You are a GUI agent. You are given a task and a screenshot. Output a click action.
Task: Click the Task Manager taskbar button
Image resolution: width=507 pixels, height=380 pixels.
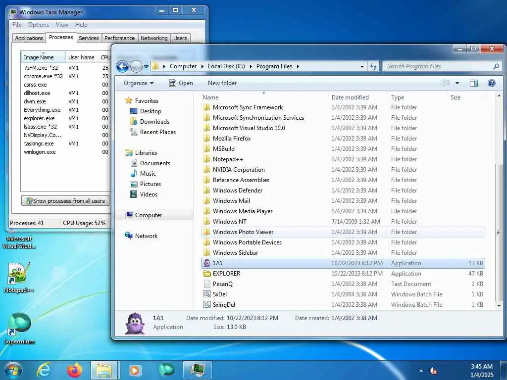tap(197, 370)
